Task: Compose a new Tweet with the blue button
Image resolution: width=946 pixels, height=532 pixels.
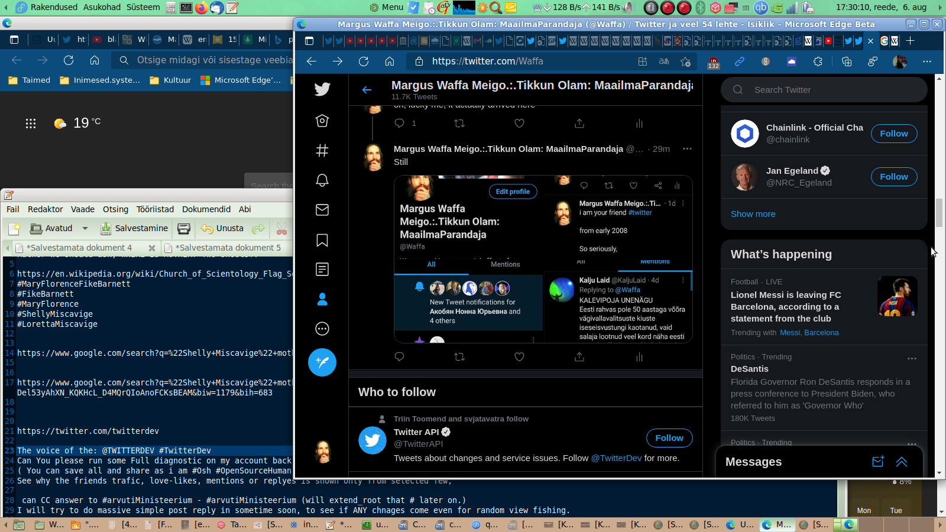Action: click(322, 362)
